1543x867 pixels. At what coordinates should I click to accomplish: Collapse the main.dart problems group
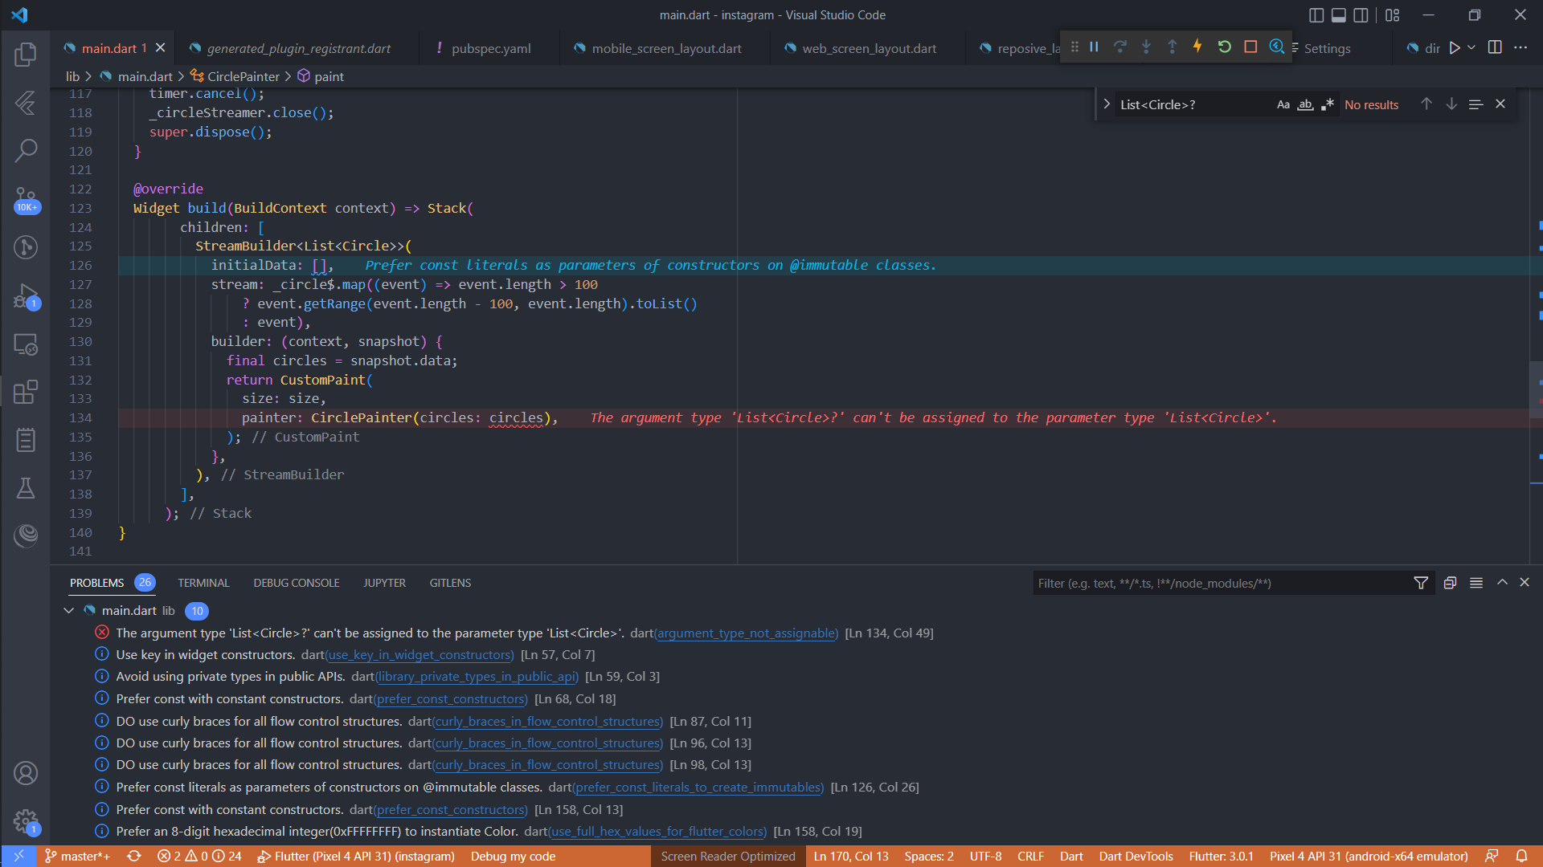click(69, 611)
